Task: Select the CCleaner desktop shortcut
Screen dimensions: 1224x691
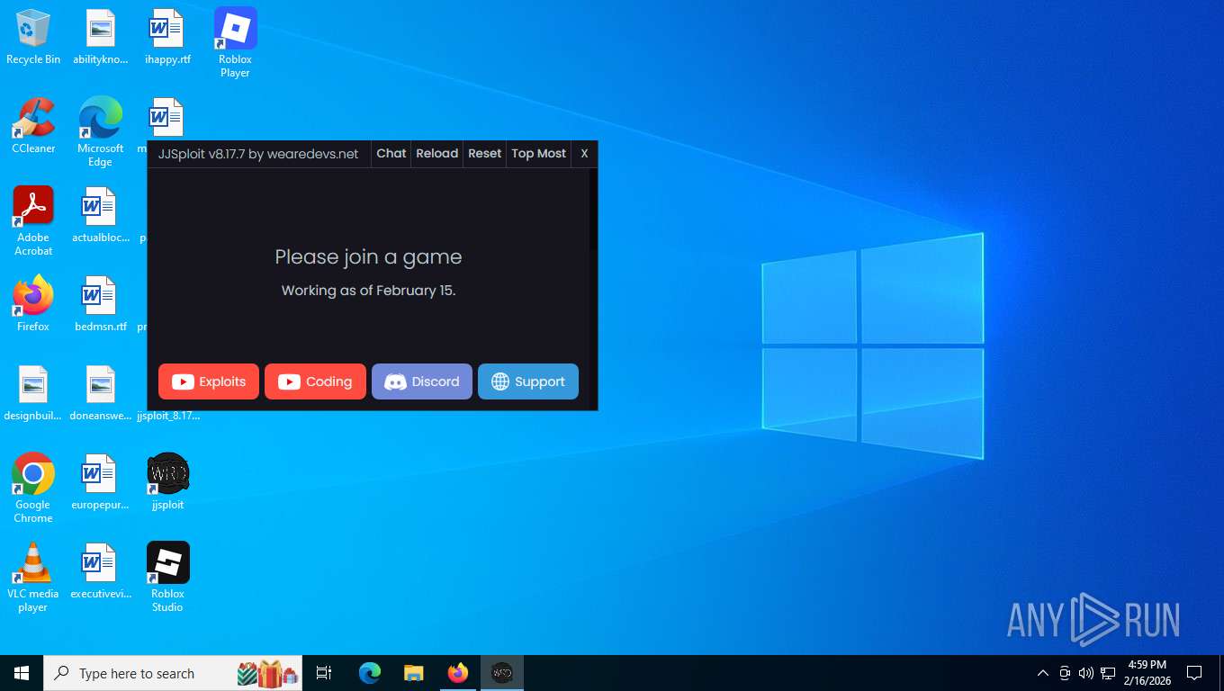Action: (x=33, y=126)
